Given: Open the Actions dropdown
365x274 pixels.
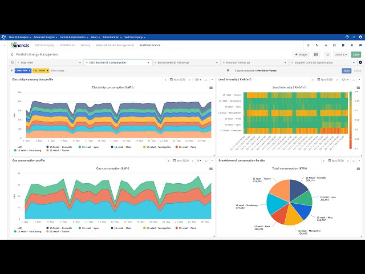Looking at the screenshot, I should click(x=341, y=55).
